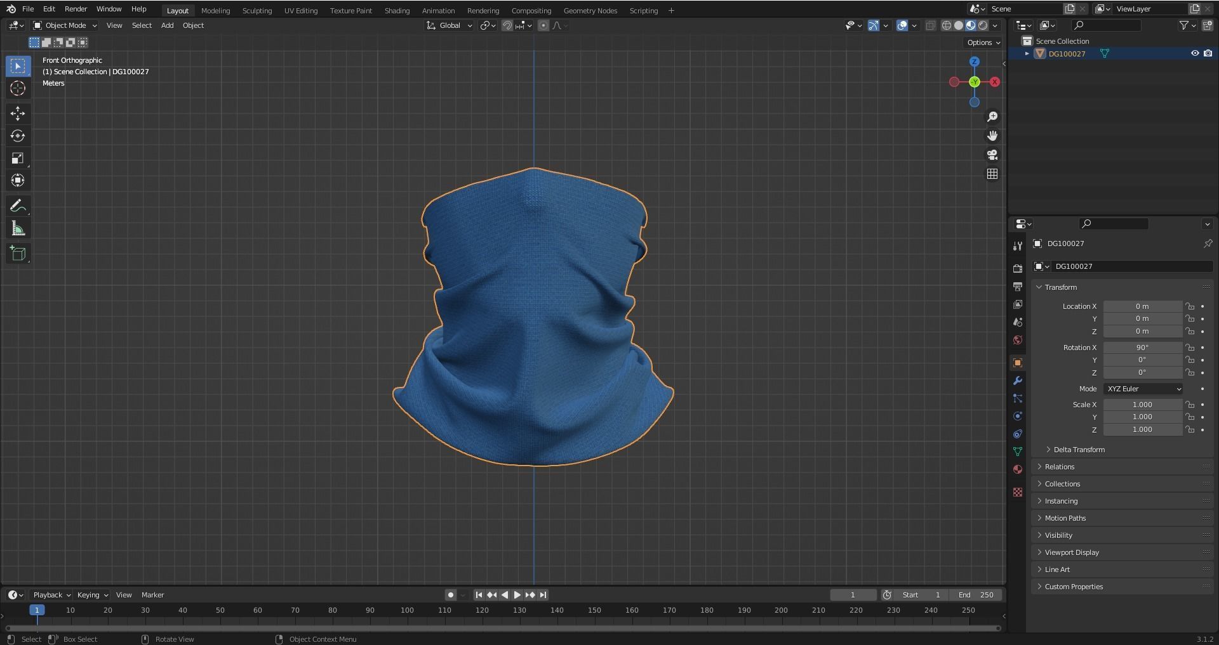Expand the Delta Transform section
This screenshot has height=645, width=1219.
[1079, 450]
